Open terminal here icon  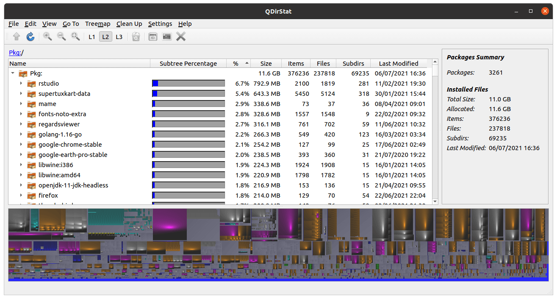(x=167, y=37)
